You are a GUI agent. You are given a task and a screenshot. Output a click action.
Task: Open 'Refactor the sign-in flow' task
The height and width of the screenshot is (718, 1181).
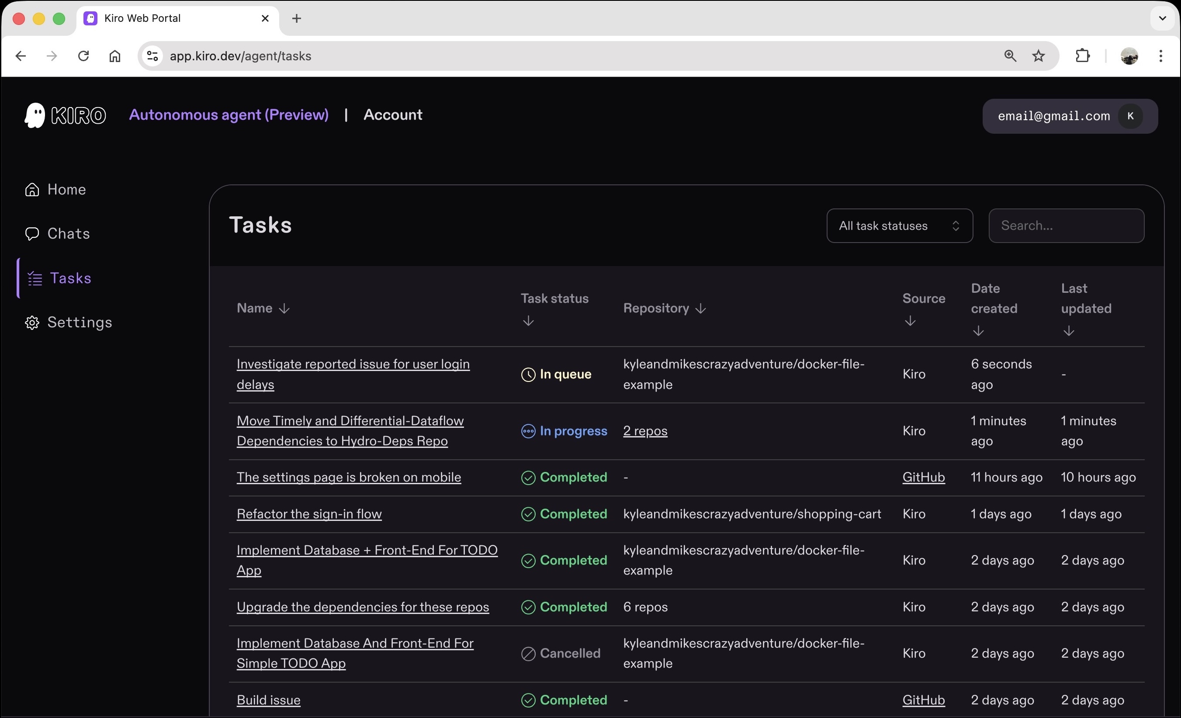[308, 514]
